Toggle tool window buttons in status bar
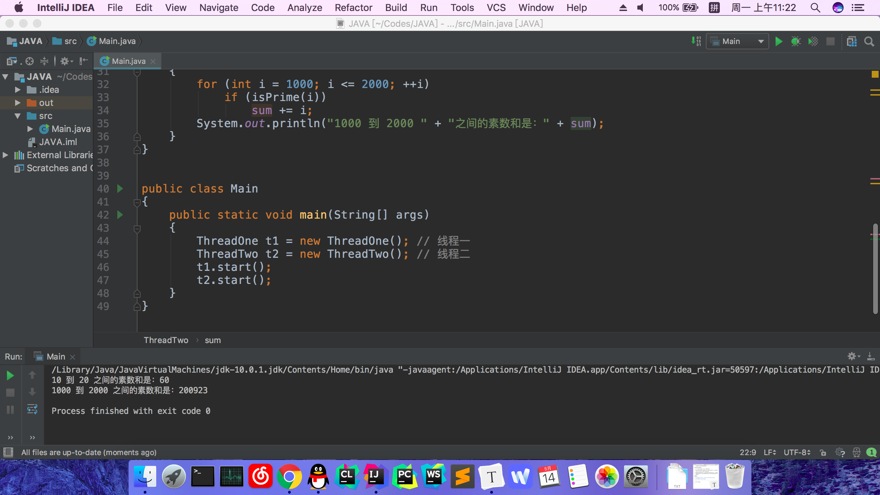 [x=8, y=452]
